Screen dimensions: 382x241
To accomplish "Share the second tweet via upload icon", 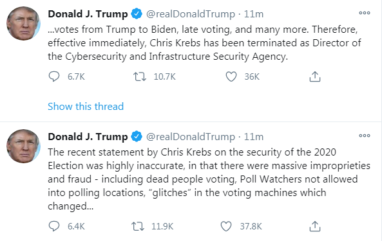I will click(x=315, y=226).
